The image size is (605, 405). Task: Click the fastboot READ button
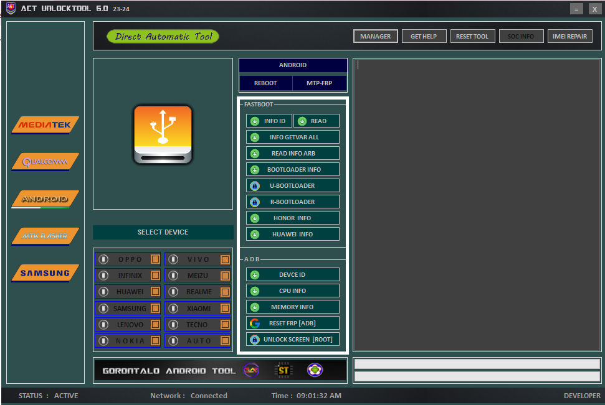(x=317, y=121)
